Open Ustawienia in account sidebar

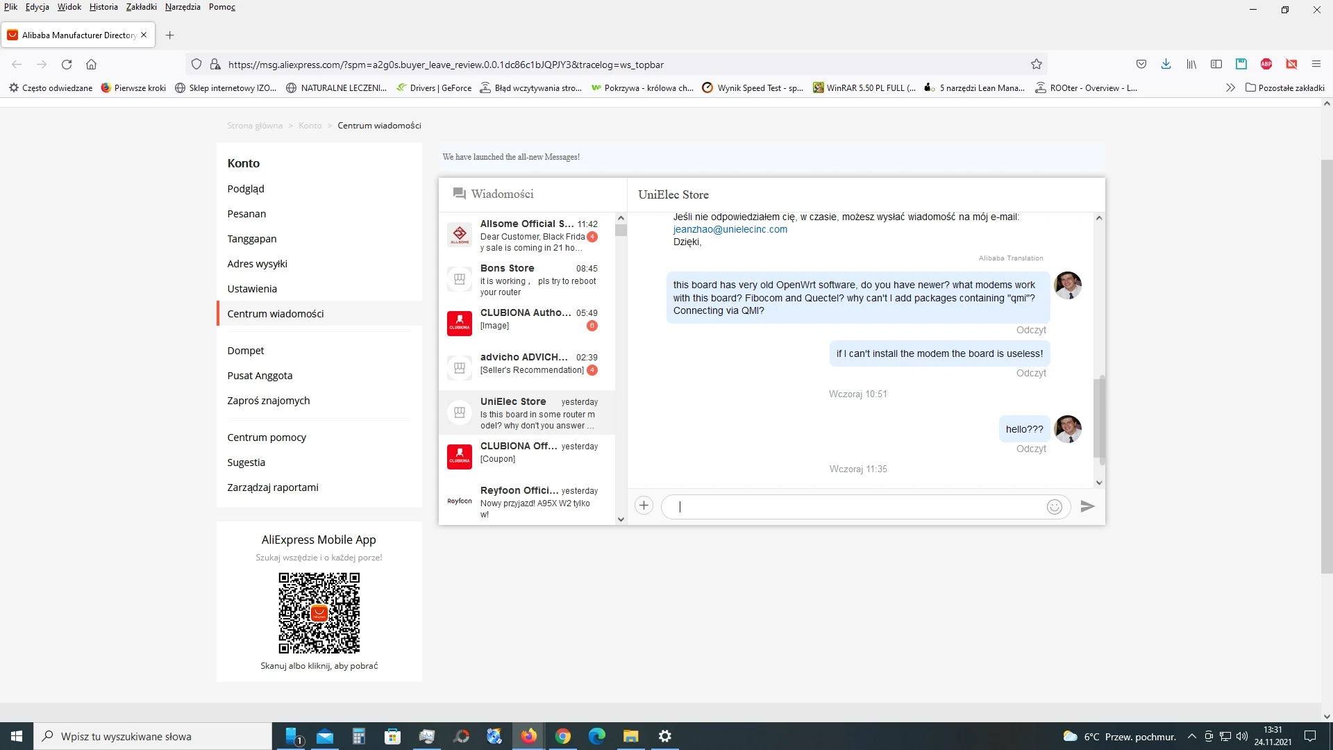[252, 289]
